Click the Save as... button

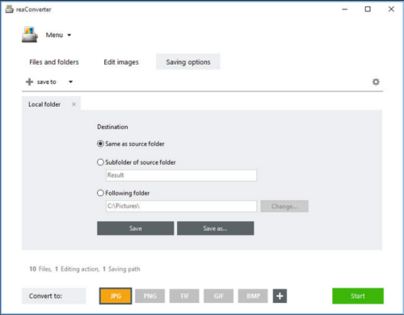(215, 229)
